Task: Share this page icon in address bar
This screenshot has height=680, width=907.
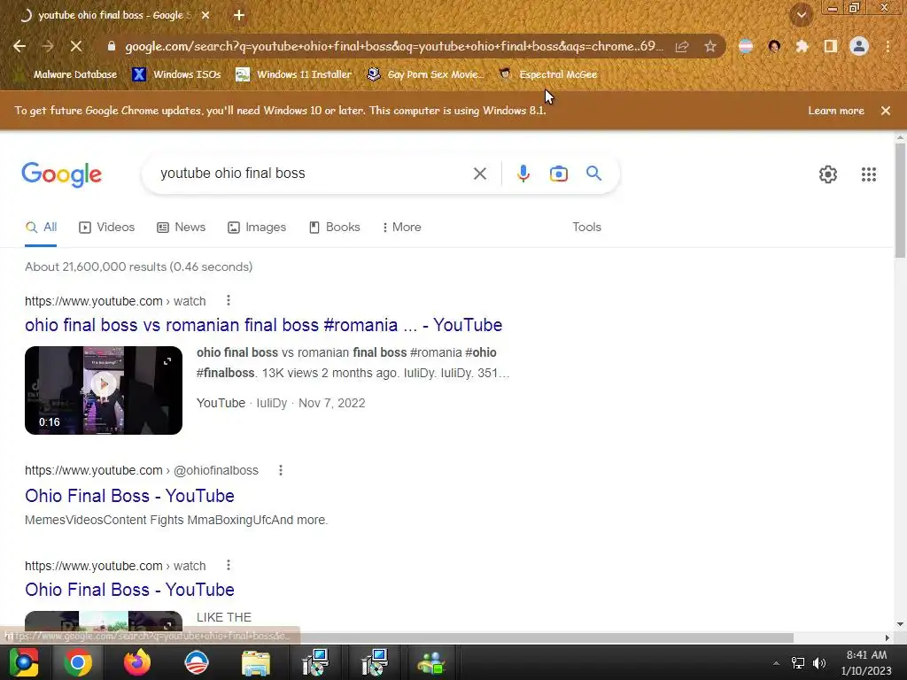Action: [682, 46]
